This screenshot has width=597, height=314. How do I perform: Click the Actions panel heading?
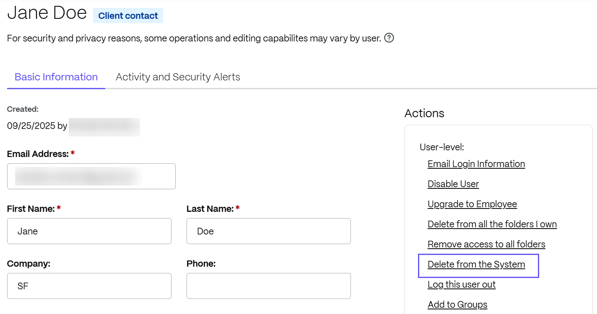(x=424, y=113)
